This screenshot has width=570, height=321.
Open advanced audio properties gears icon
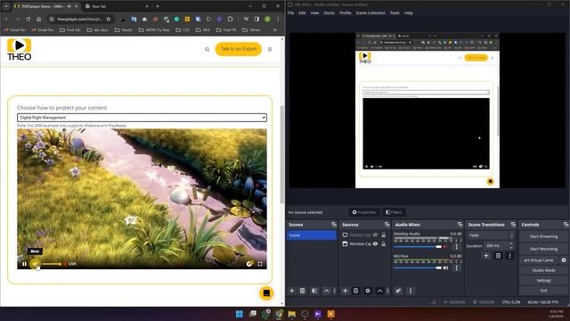[x=398, y=291]
